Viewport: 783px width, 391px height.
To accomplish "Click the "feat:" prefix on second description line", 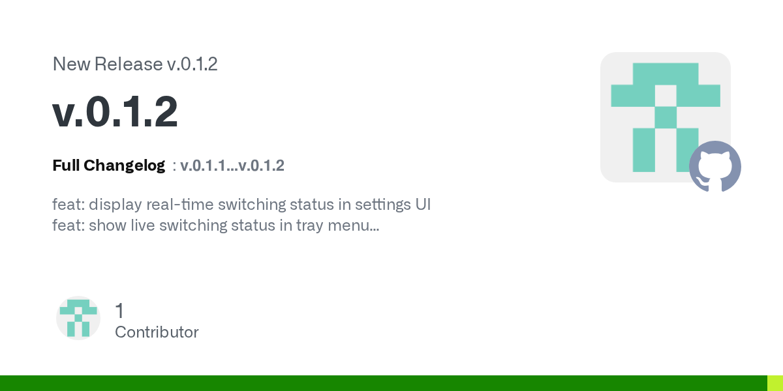I will coord(68,226).
